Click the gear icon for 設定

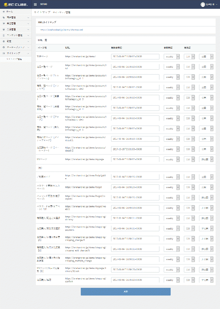tap(4, 41)
